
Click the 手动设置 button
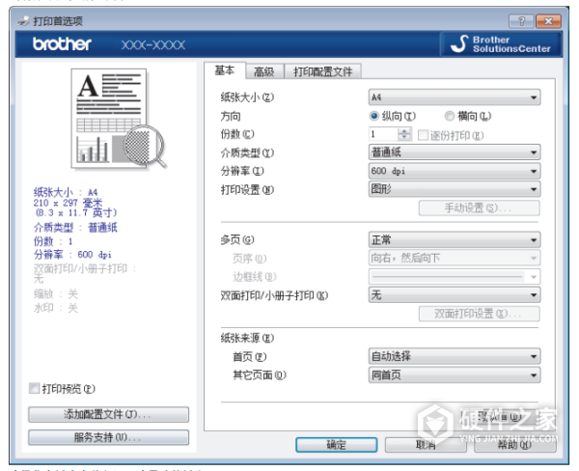pyautogui.click(x=479, y=208)
